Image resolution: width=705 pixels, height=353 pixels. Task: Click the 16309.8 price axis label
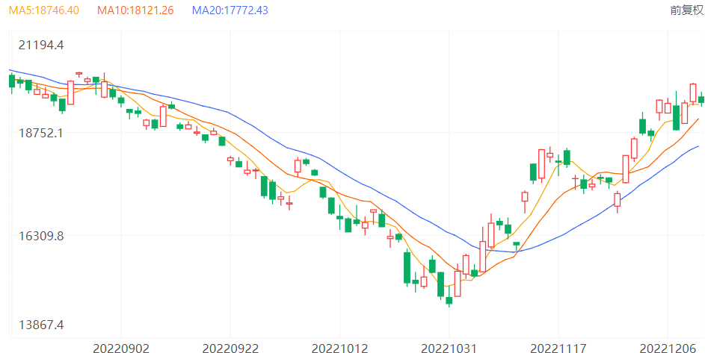tap(41, 236)
